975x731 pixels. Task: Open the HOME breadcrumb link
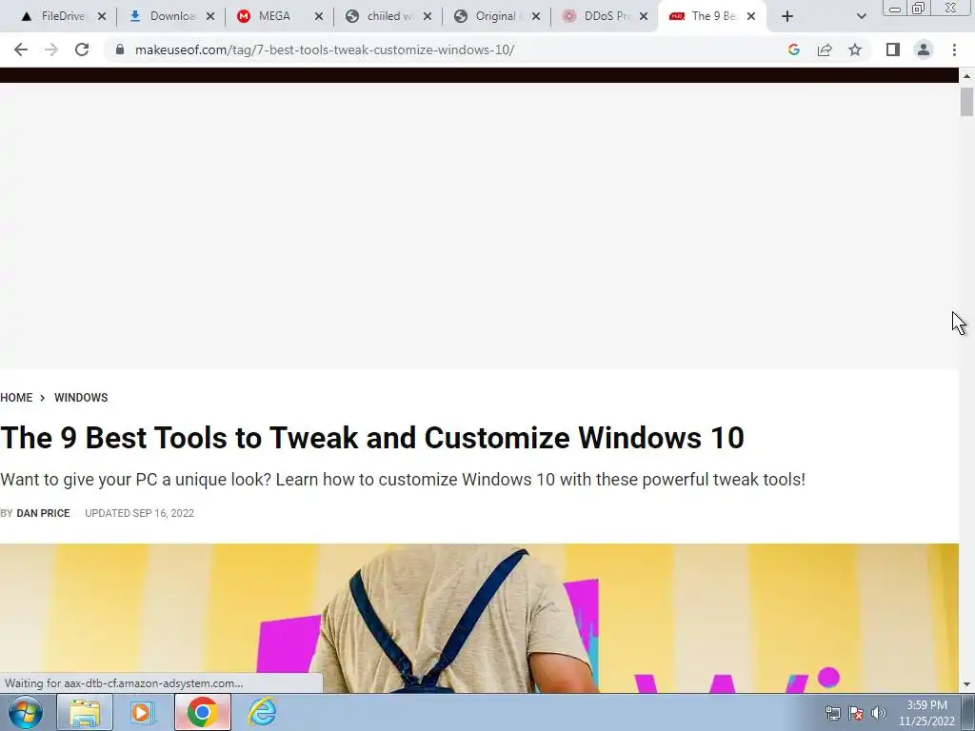coord(16,397)
